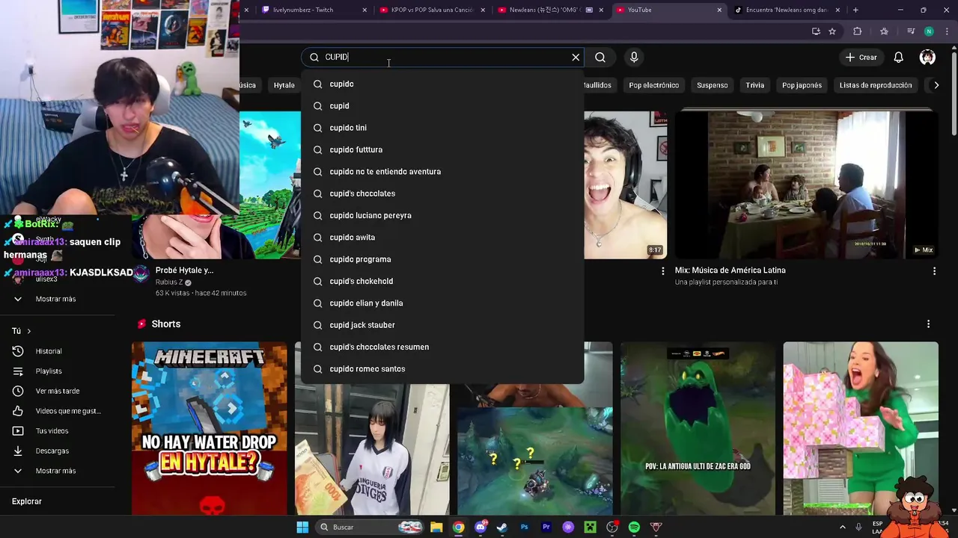Open the Mix Música de América Latina thumbnail
The height and width of the screenshot is (538, 958).
click(x=807, y=185)
